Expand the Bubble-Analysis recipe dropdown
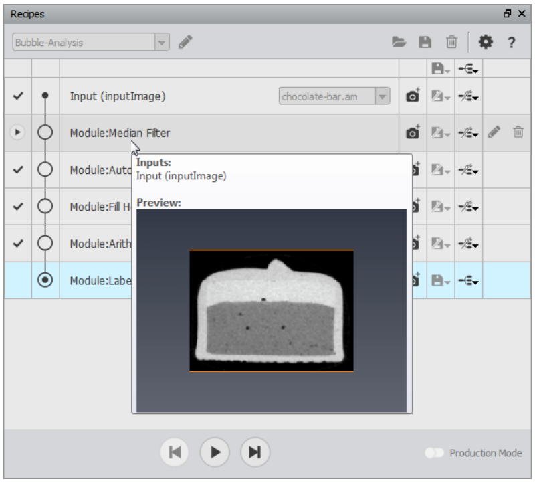 pyautogui.click(x=162, y=42)
